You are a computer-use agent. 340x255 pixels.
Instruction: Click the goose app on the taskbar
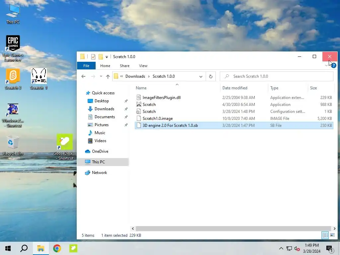73,248
